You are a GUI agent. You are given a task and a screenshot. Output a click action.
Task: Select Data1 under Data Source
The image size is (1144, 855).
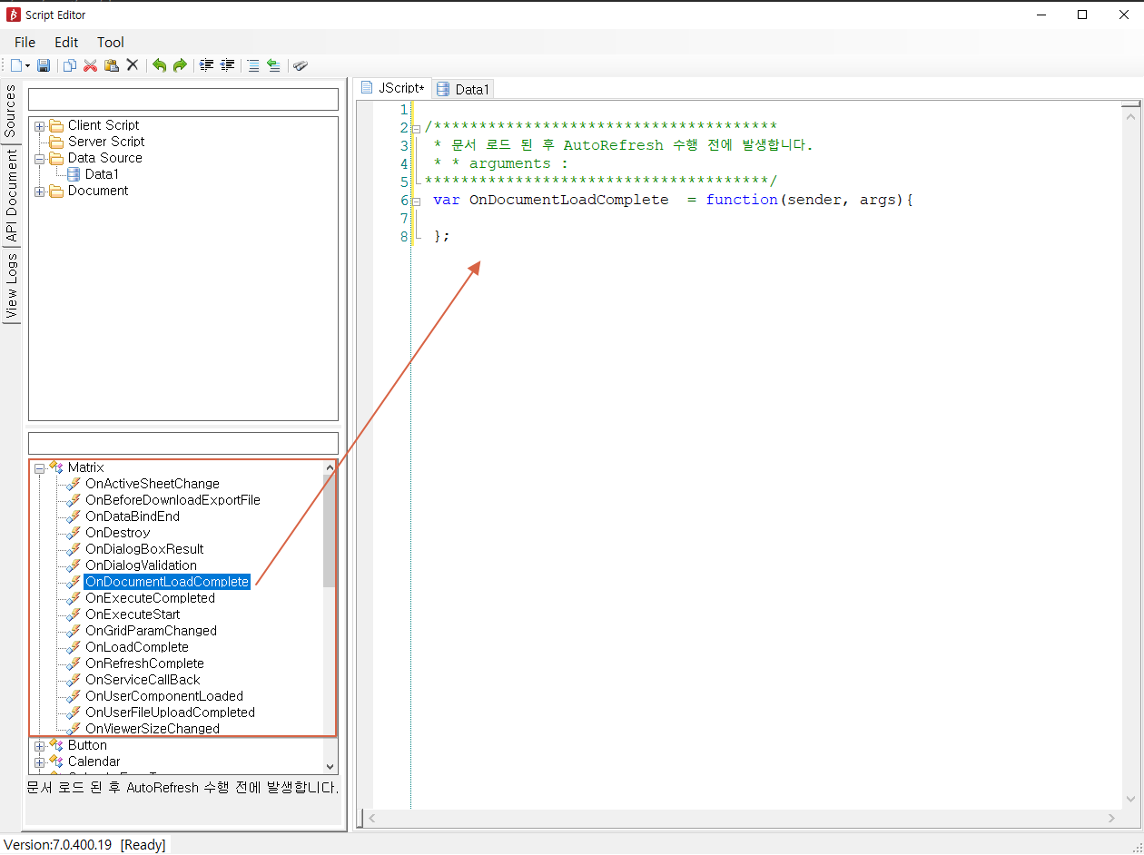(x=102, y=174)
